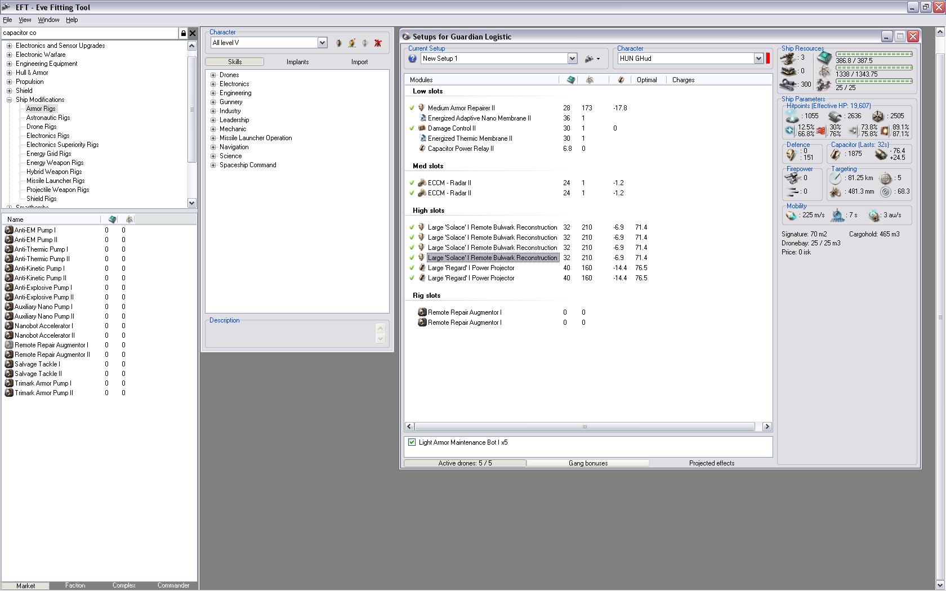Click the Trimark Armor Pump II module icon
The image size is (946, 591).
[9, 393]
